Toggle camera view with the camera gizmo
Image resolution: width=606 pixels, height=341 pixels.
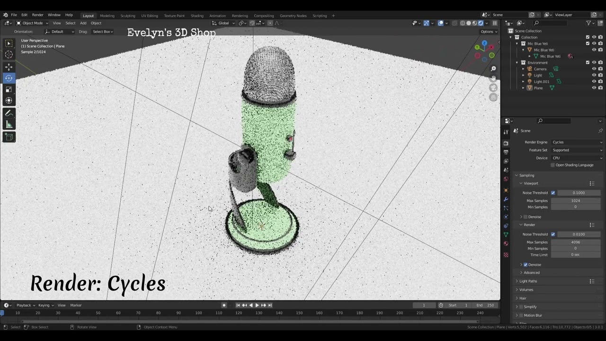tap(493, 88)
